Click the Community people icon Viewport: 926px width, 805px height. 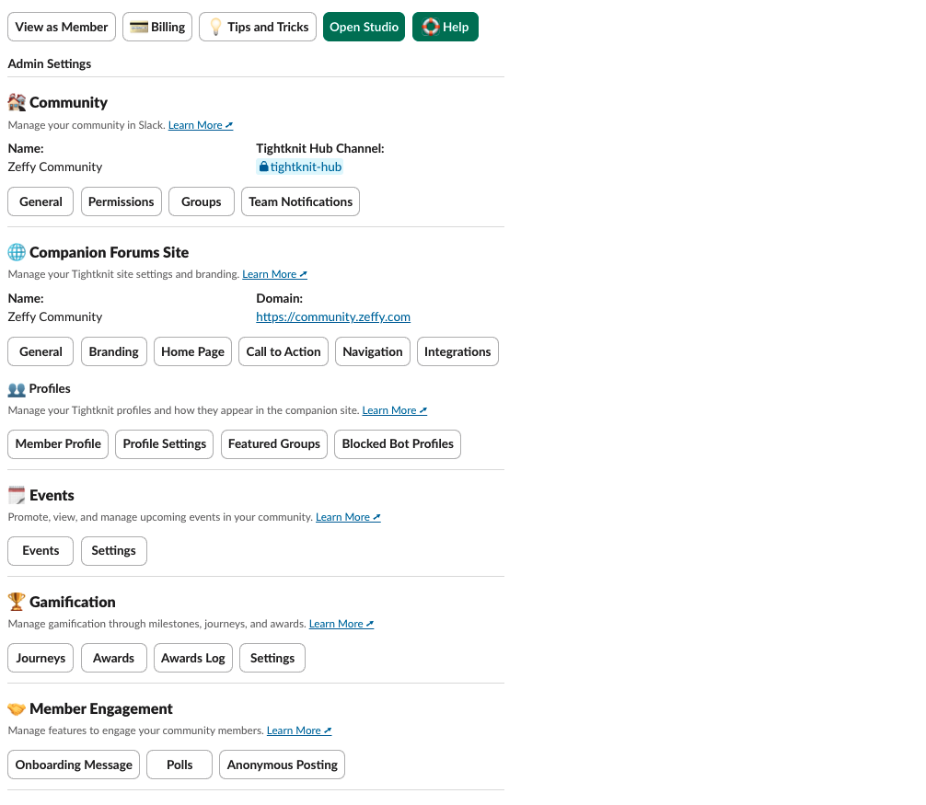17,101
